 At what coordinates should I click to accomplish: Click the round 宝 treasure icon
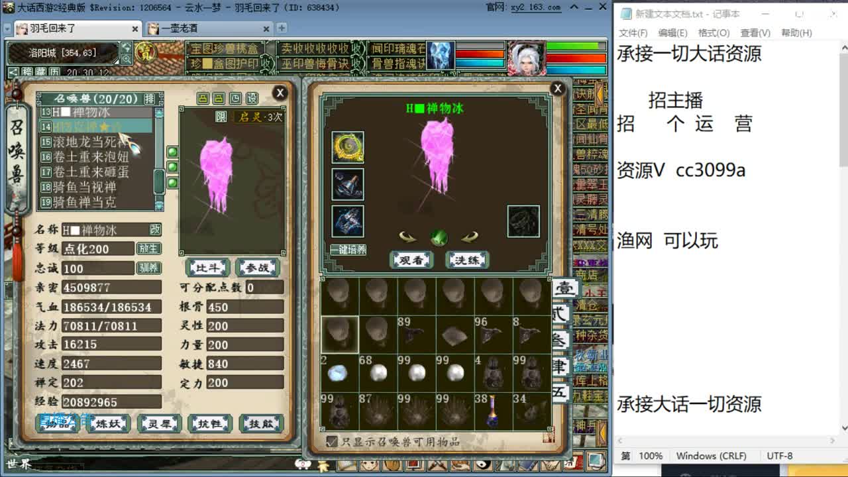click(146, 52)
